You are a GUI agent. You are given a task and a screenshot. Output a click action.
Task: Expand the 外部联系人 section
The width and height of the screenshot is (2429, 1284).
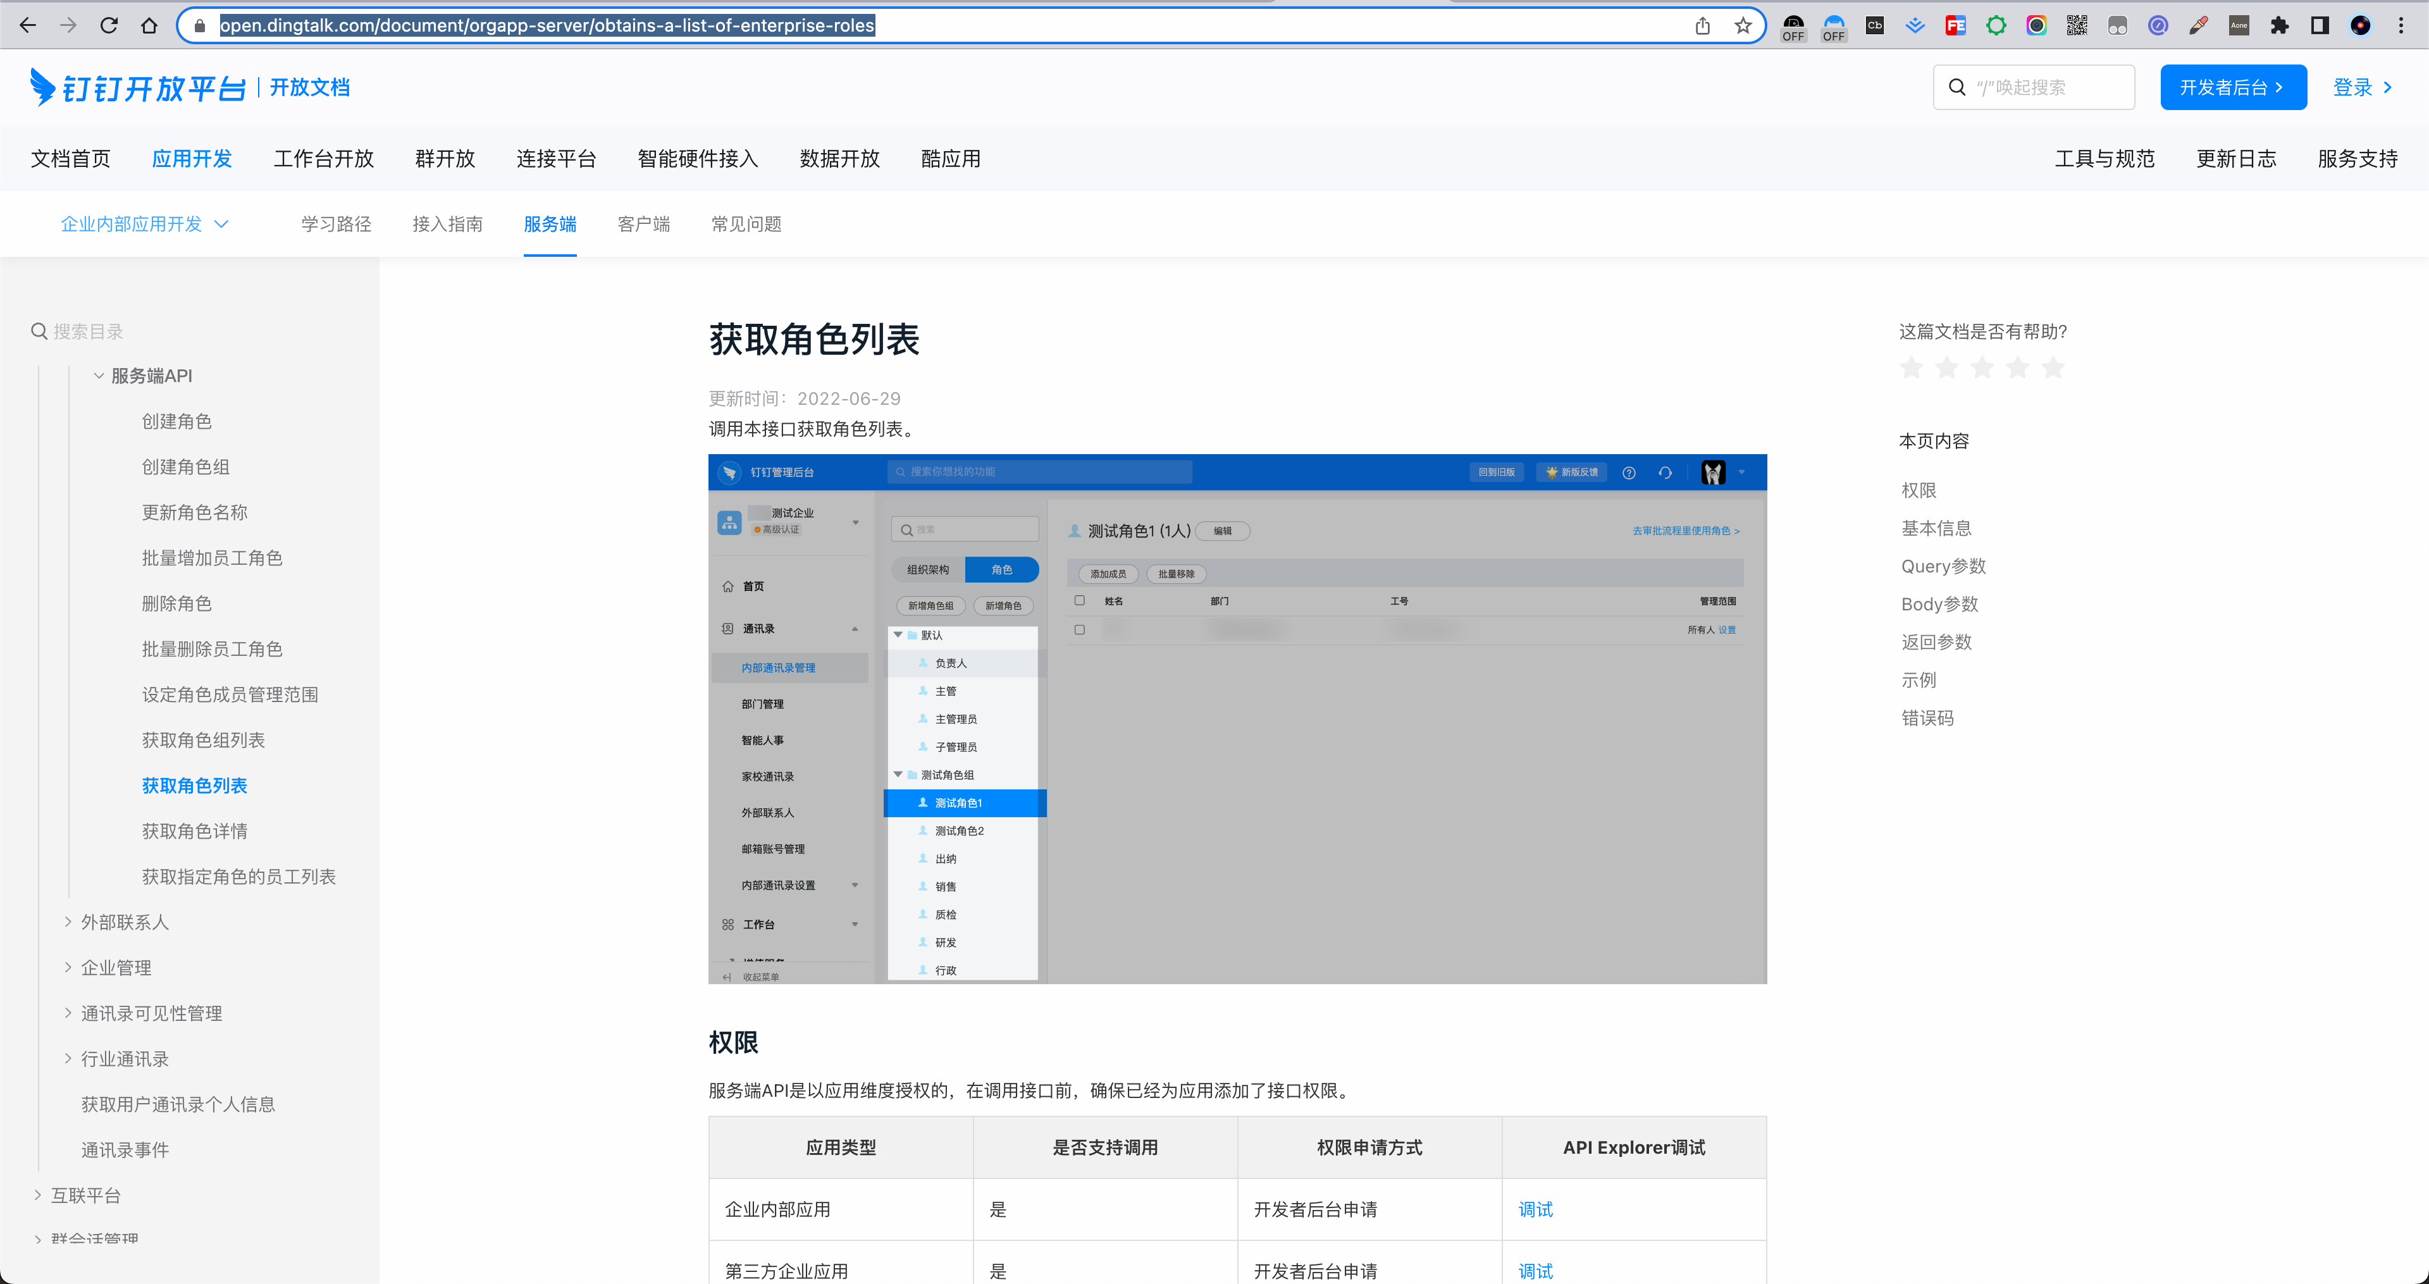68,922
